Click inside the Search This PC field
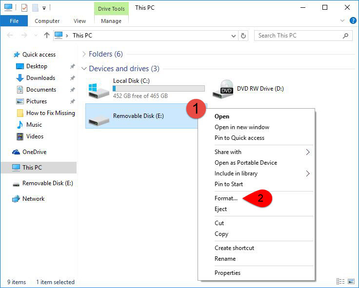 299,36
